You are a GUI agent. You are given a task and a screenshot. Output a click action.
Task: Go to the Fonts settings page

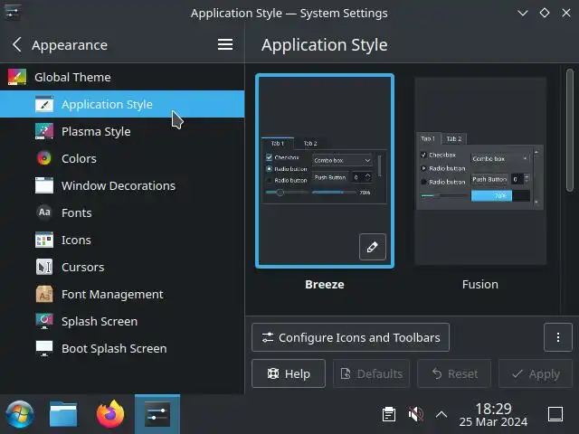coord(122,212)
